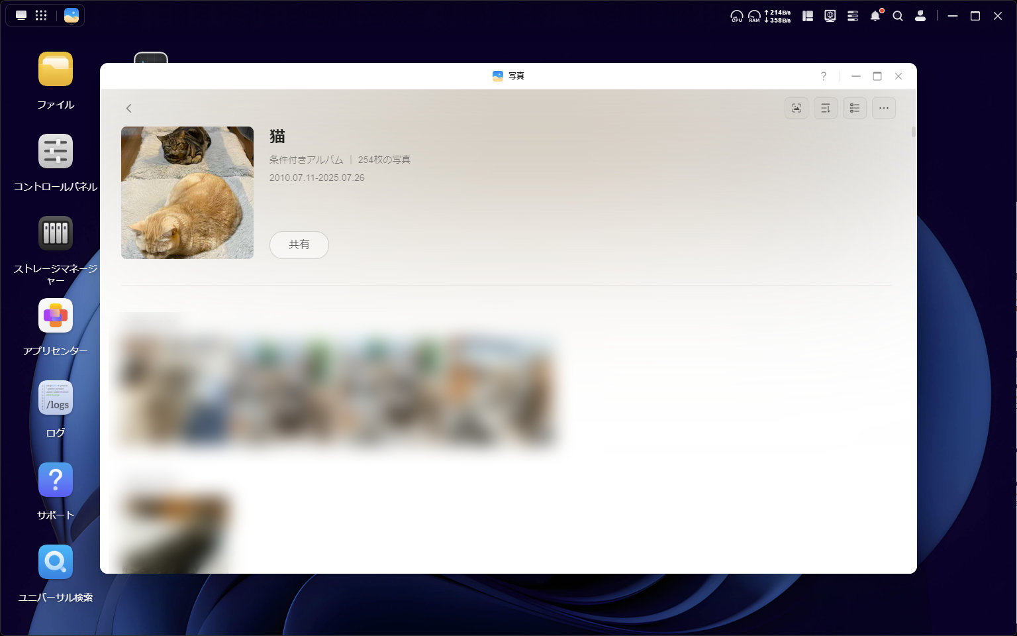This screenshot has height=636, width=1017.
Task: Open the image search scan icon
Action: click(796, 108)
